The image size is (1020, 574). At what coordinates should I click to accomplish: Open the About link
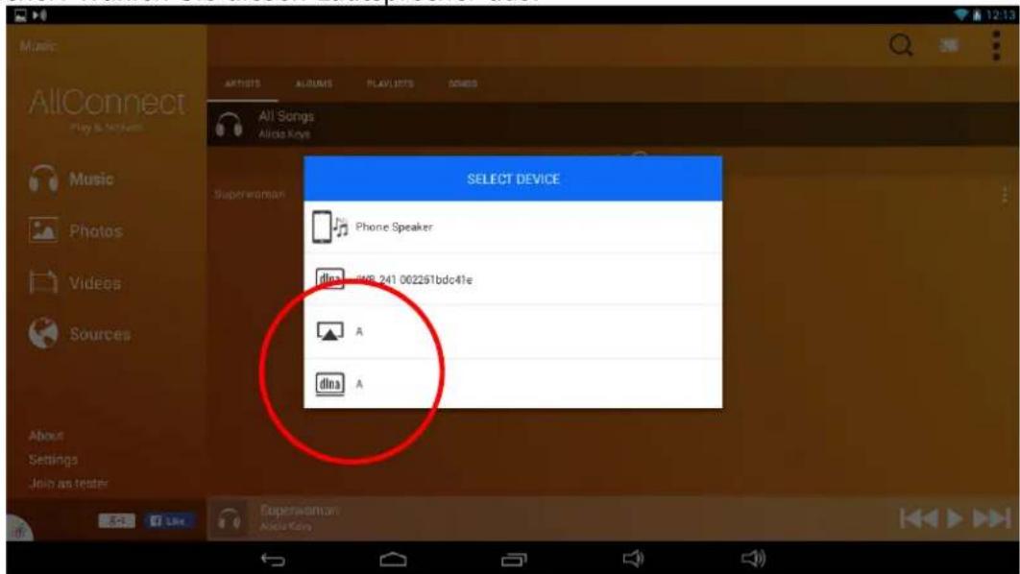[x=46, y=436]
